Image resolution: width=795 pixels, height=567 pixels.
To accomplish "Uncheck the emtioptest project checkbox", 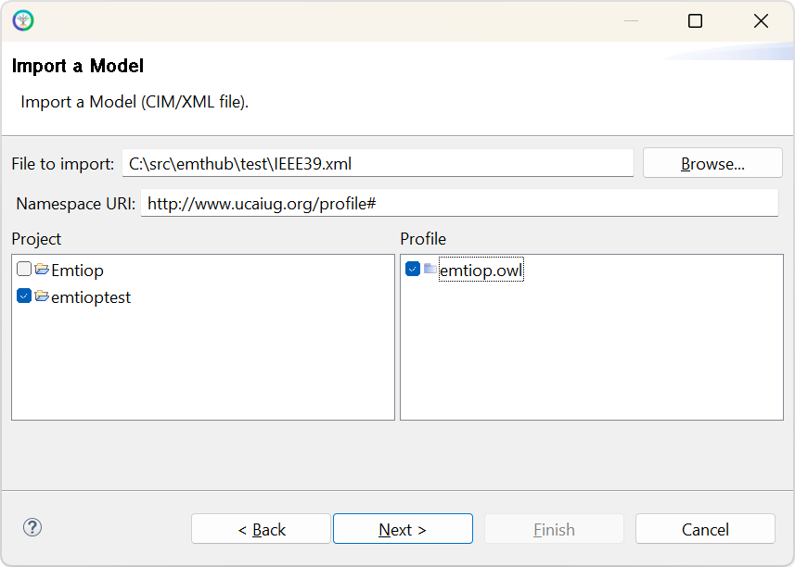I will (24, 296).
